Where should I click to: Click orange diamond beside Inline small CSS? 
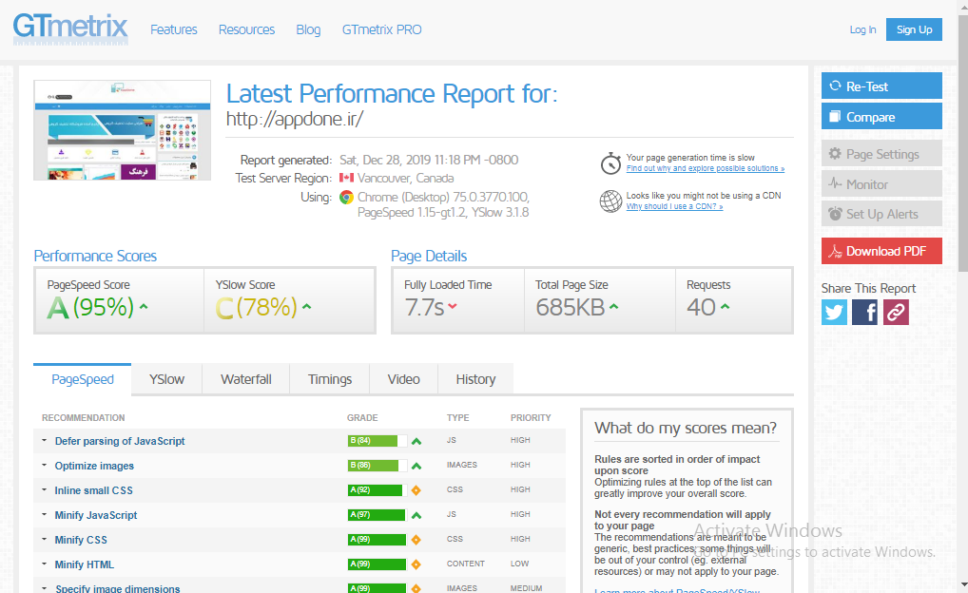(x=416, y=490)
